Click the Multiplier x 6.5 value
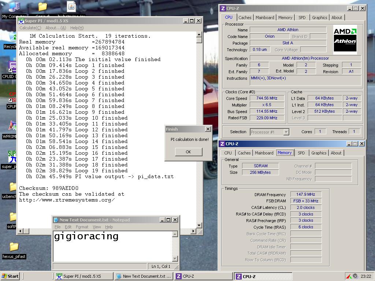This screenshot has height=281, width=375. 267,105
